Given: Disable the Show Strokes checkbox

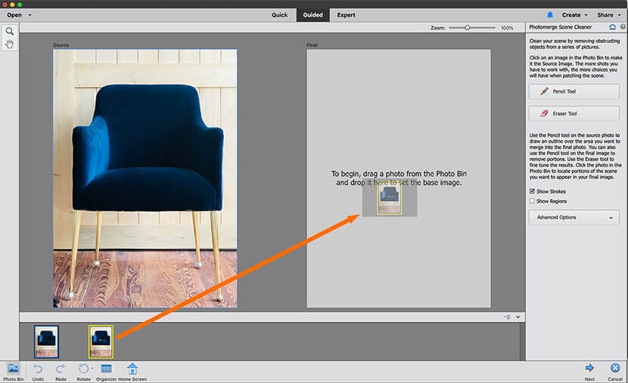Looking at the screenshot, I should [532, 192].
